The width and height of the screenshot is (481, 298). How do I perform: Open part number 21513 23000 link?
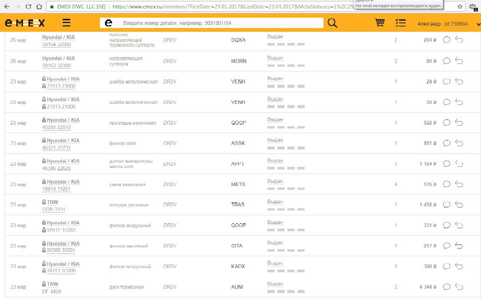[61, 86]
